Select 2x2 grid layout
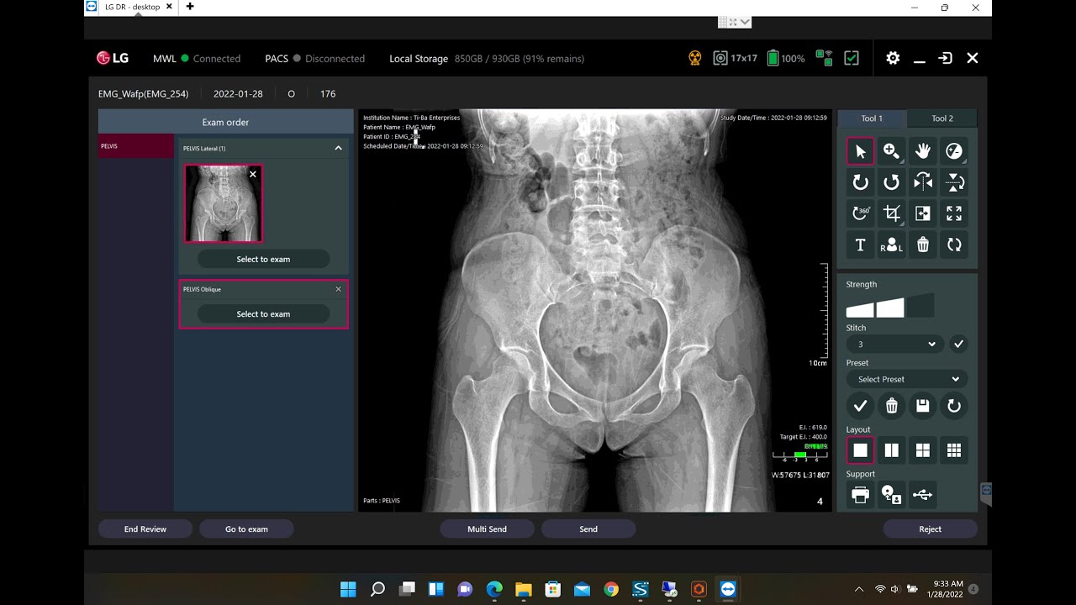1076x605 pixels. pos(923,450)
